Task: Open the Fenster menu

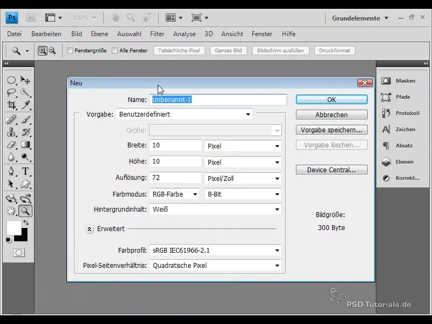Action: click(262, 34)
